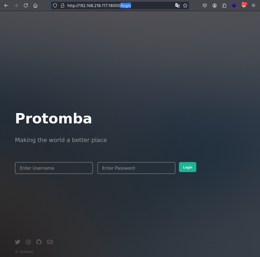Show the insecure connection padlock info
The height and width of the screenshot is (257, 260).
point(63,5)
